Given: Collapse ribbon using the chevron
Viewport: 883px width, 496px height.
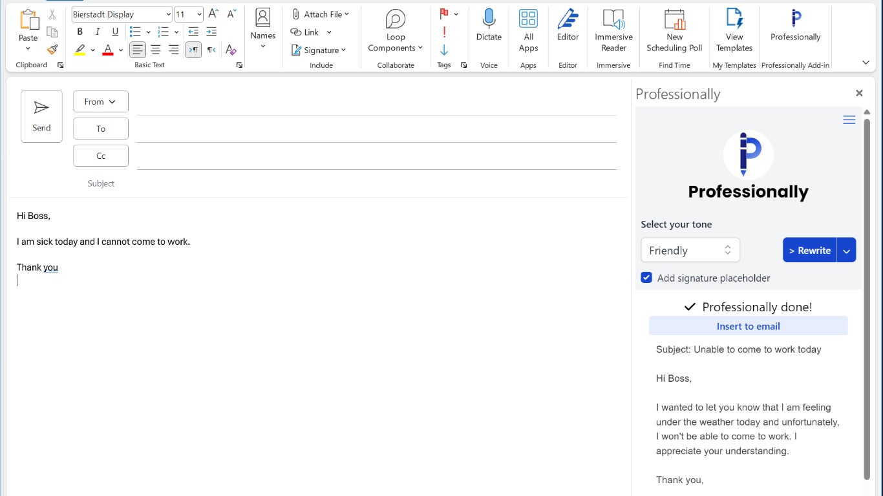Looking at the screenshot, I should [866, 63].
